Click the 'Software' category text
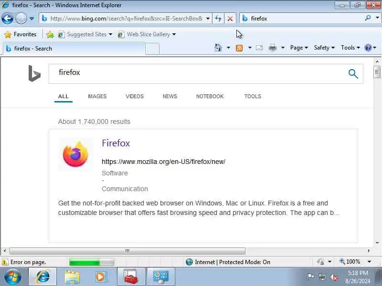Viewport: 382px width, 286px height. [x=115, y=173]
